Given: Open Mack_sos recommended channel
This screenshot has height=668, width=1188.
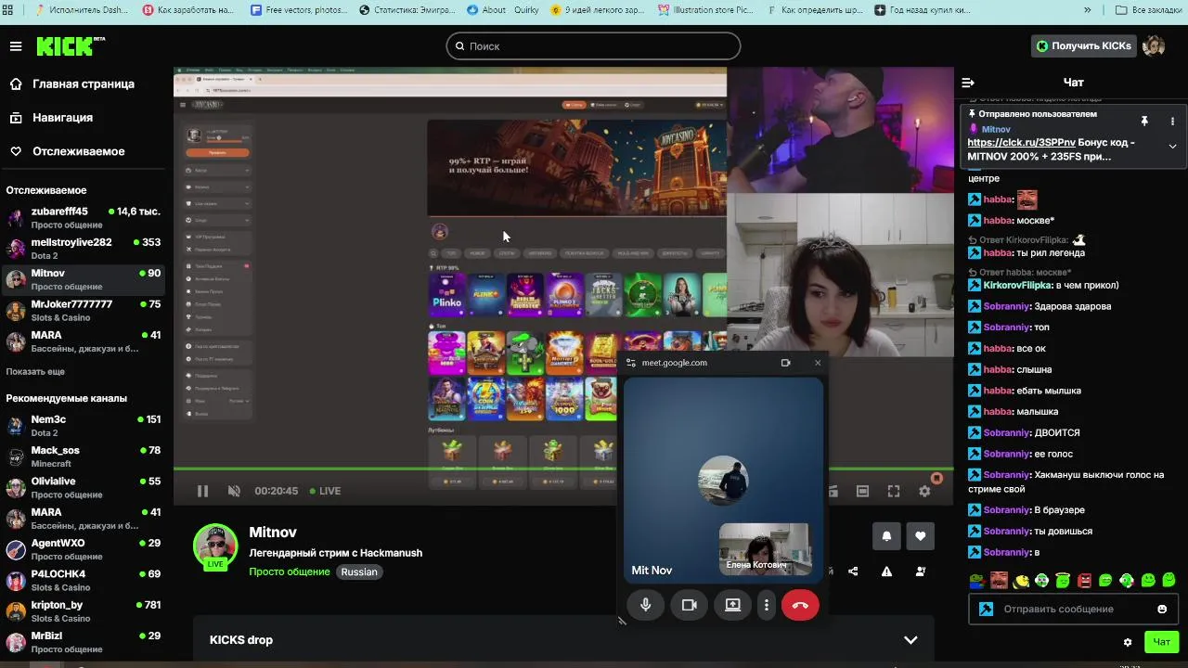Looking at the screenshot, I should point(84,456).
